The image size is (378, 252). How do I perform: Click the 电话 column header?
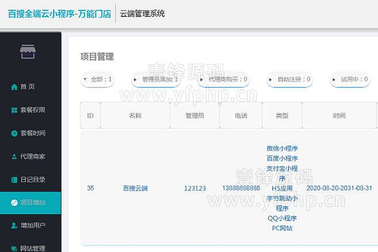click(241, 116)
